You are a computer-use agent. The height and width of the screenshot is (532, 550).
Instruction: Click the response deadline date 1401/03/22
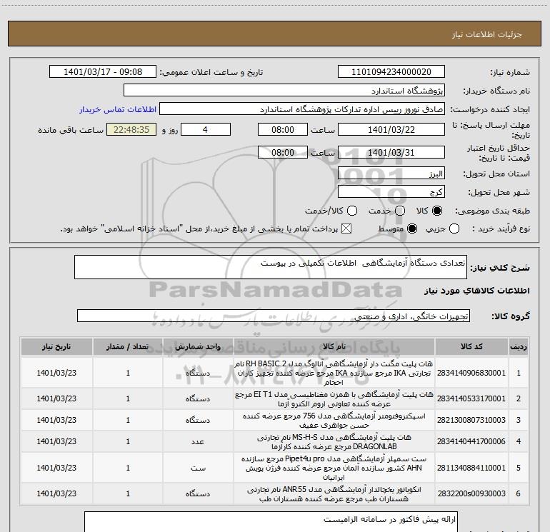pyautogui.click(x=391, y=129)
